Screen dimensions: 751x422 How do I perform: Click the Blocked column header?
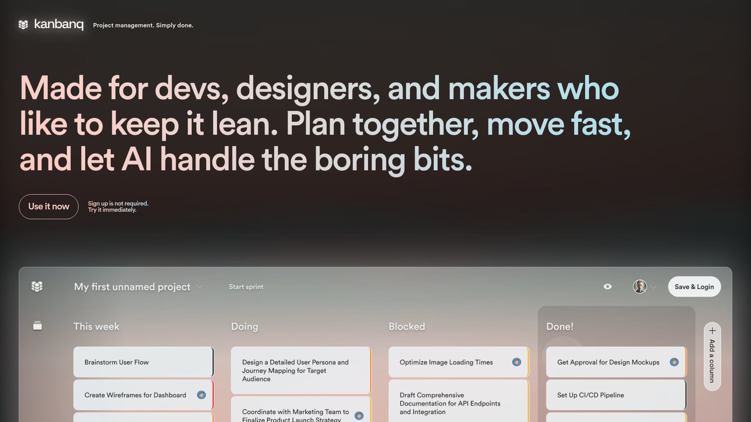tap(407, 326)
